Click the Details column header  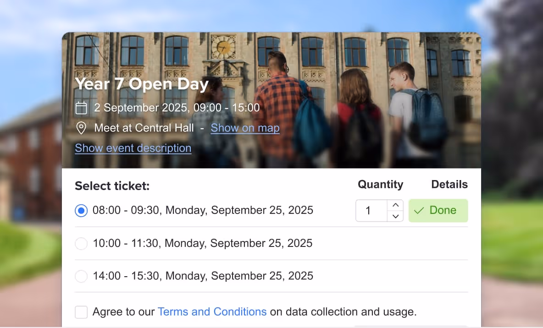(449, 185)
